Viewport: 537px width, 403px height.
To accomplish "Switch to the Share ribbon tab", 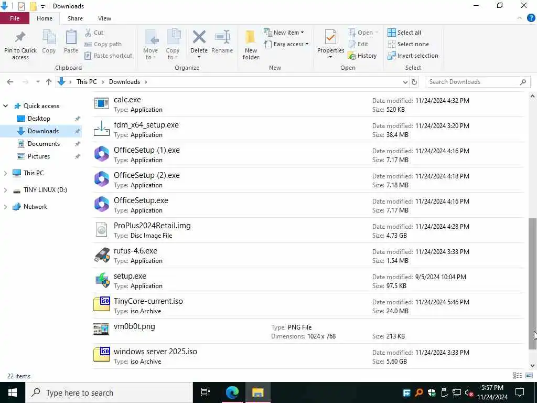I will (x=75, y=18).
